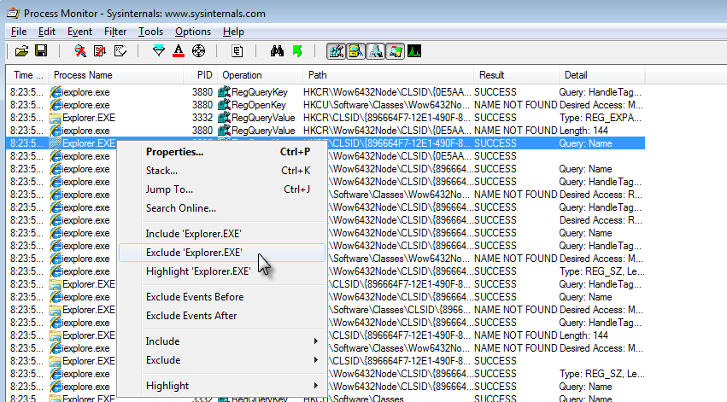Click the Find binoculars icon
The image size is (727, 402).
pyautogui.click(x=277, y=51)
